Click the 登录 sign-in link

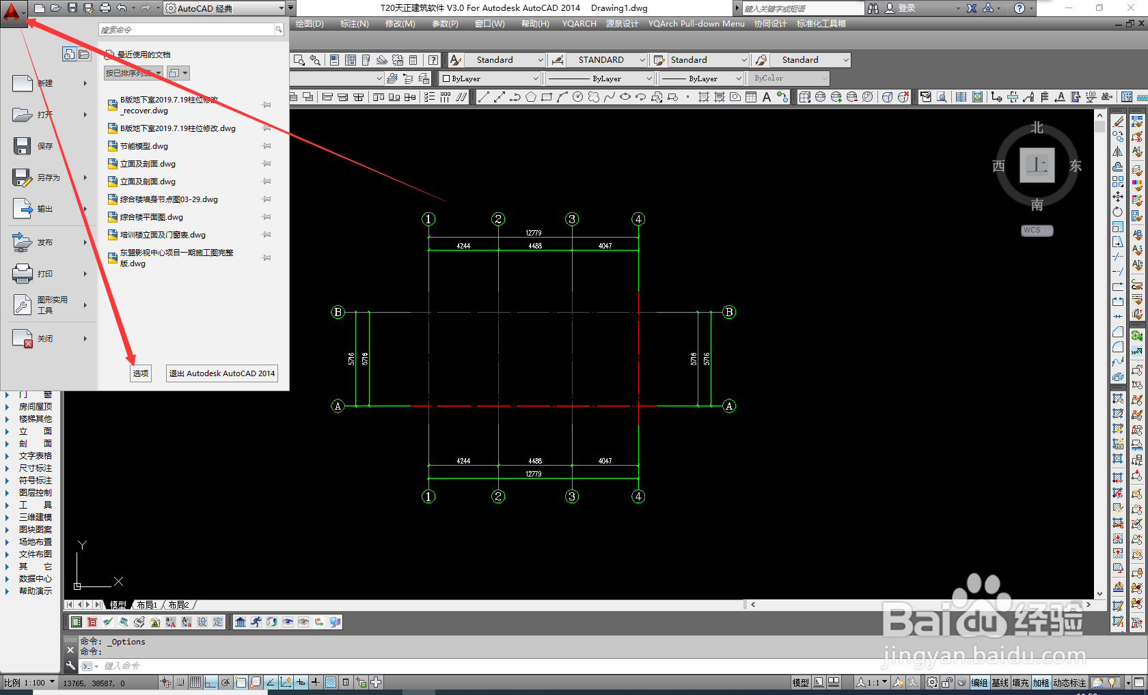pos(906,8)
